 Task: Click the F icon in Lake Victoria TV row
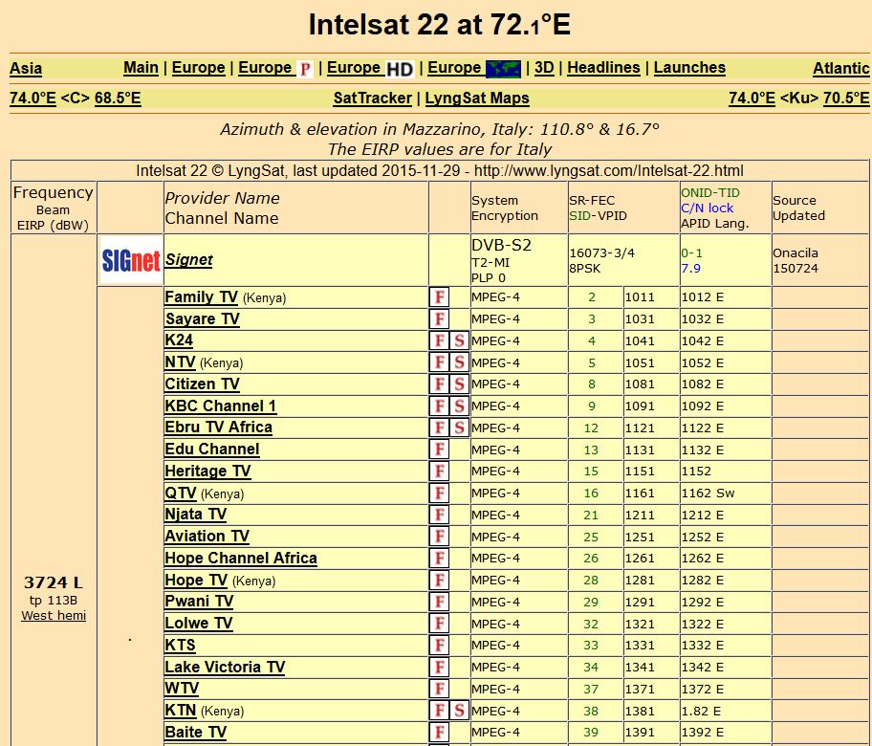pyautogui.click(x=439, y=667)
